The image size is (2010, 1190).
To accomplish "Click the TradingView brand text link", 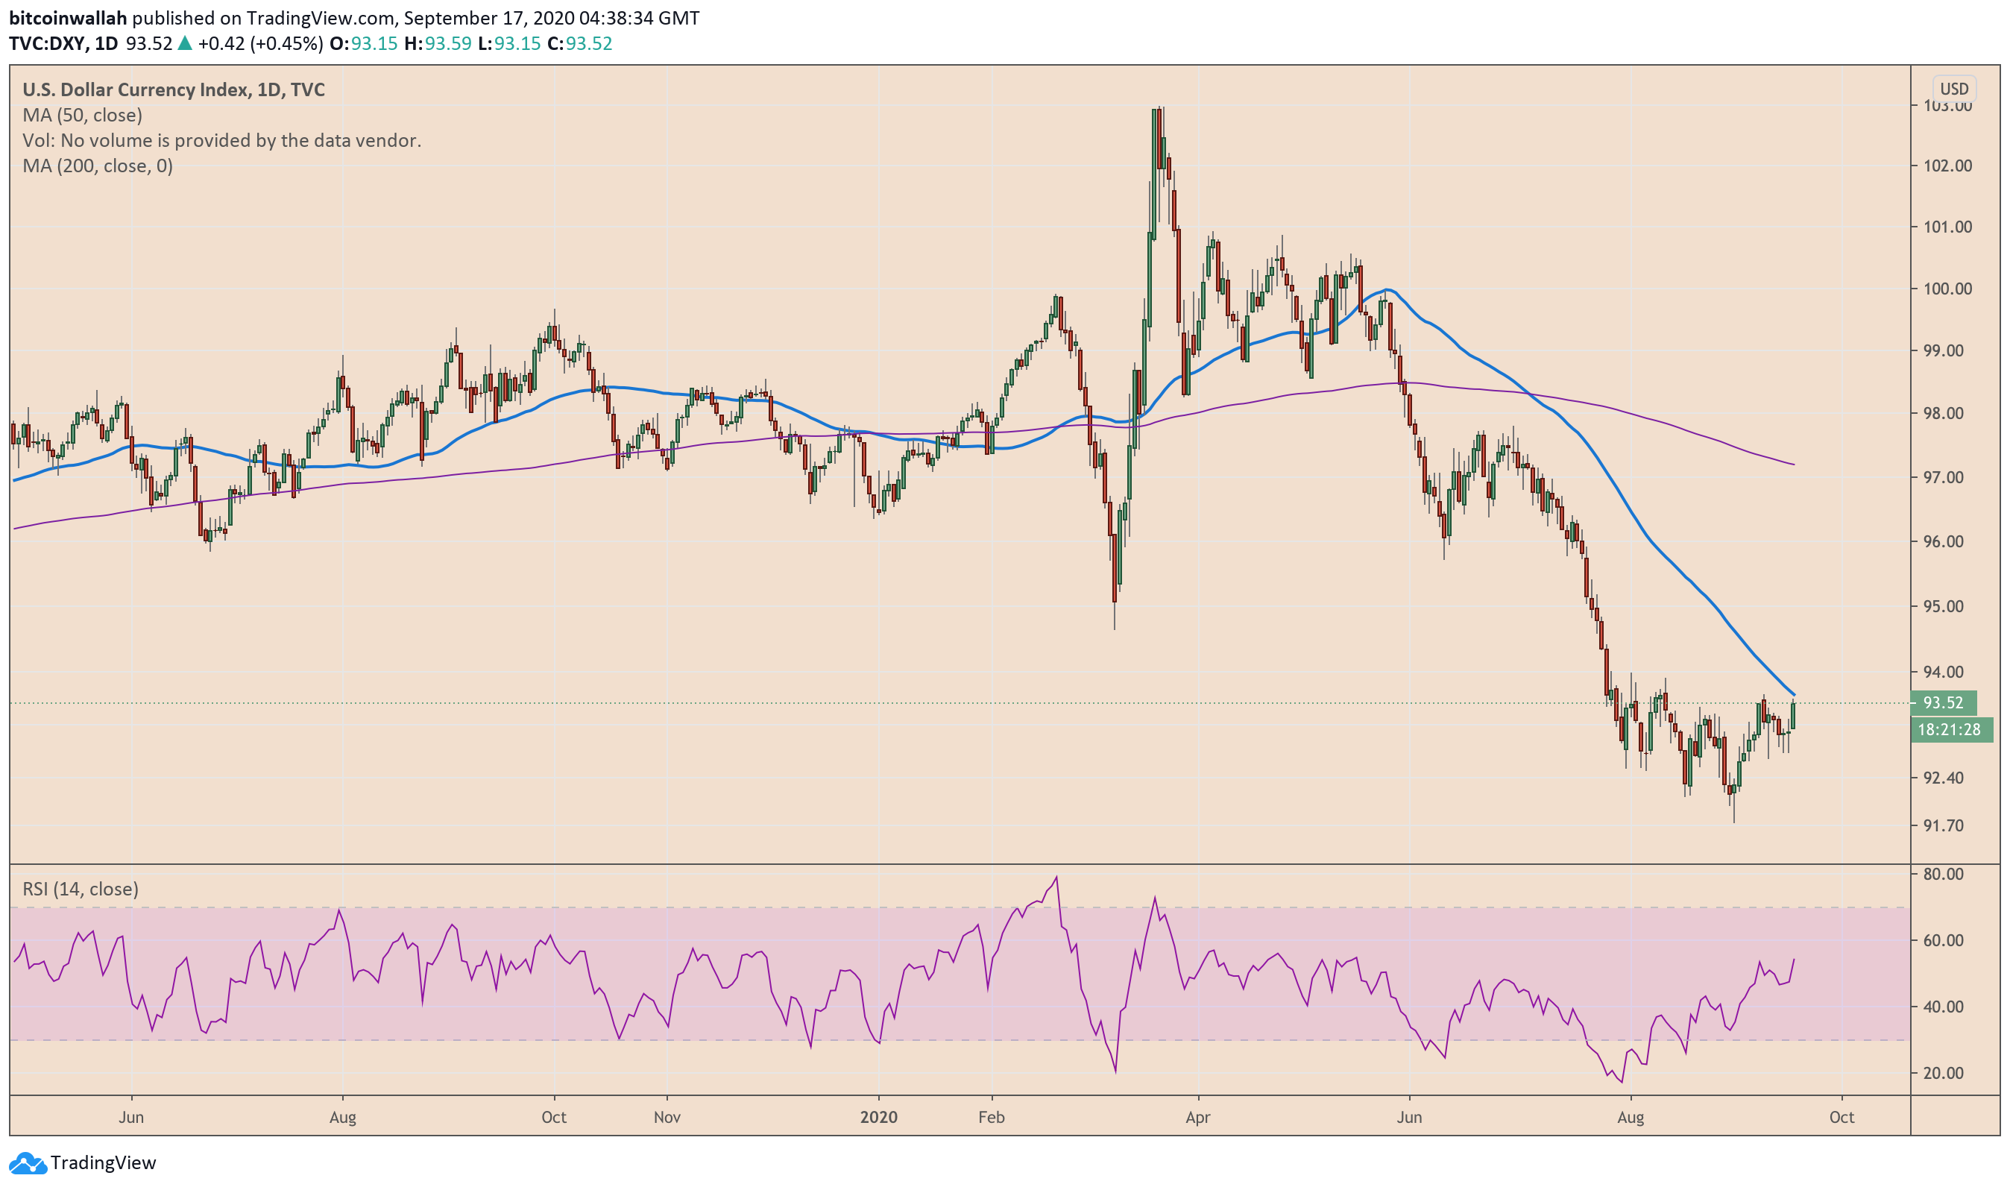I will click(103, 1164).
